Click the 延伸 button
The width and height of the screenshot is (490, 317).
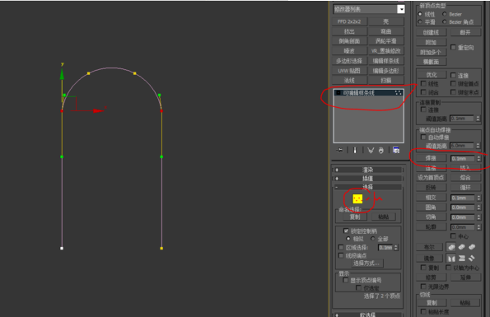coord(465,277)
